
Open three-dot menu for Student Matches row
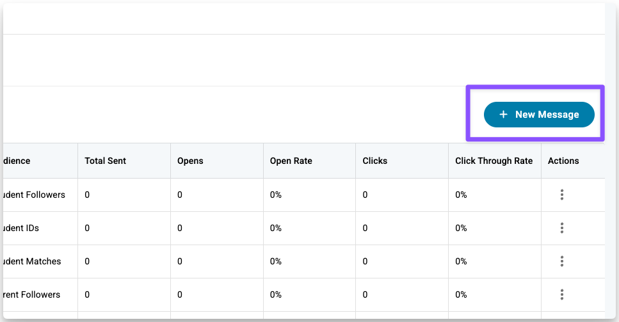coord(561,261)
